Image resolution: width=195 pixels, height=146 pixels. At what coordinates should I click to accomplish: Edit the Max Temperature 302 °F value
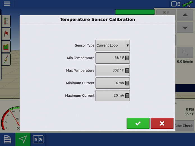pyautogui.click(x=113, y=71)
